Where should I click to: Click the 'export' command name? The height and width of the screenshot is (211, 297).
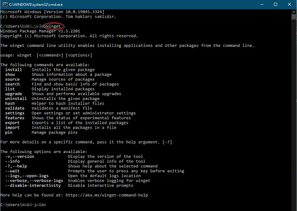(x=12, y=123)
